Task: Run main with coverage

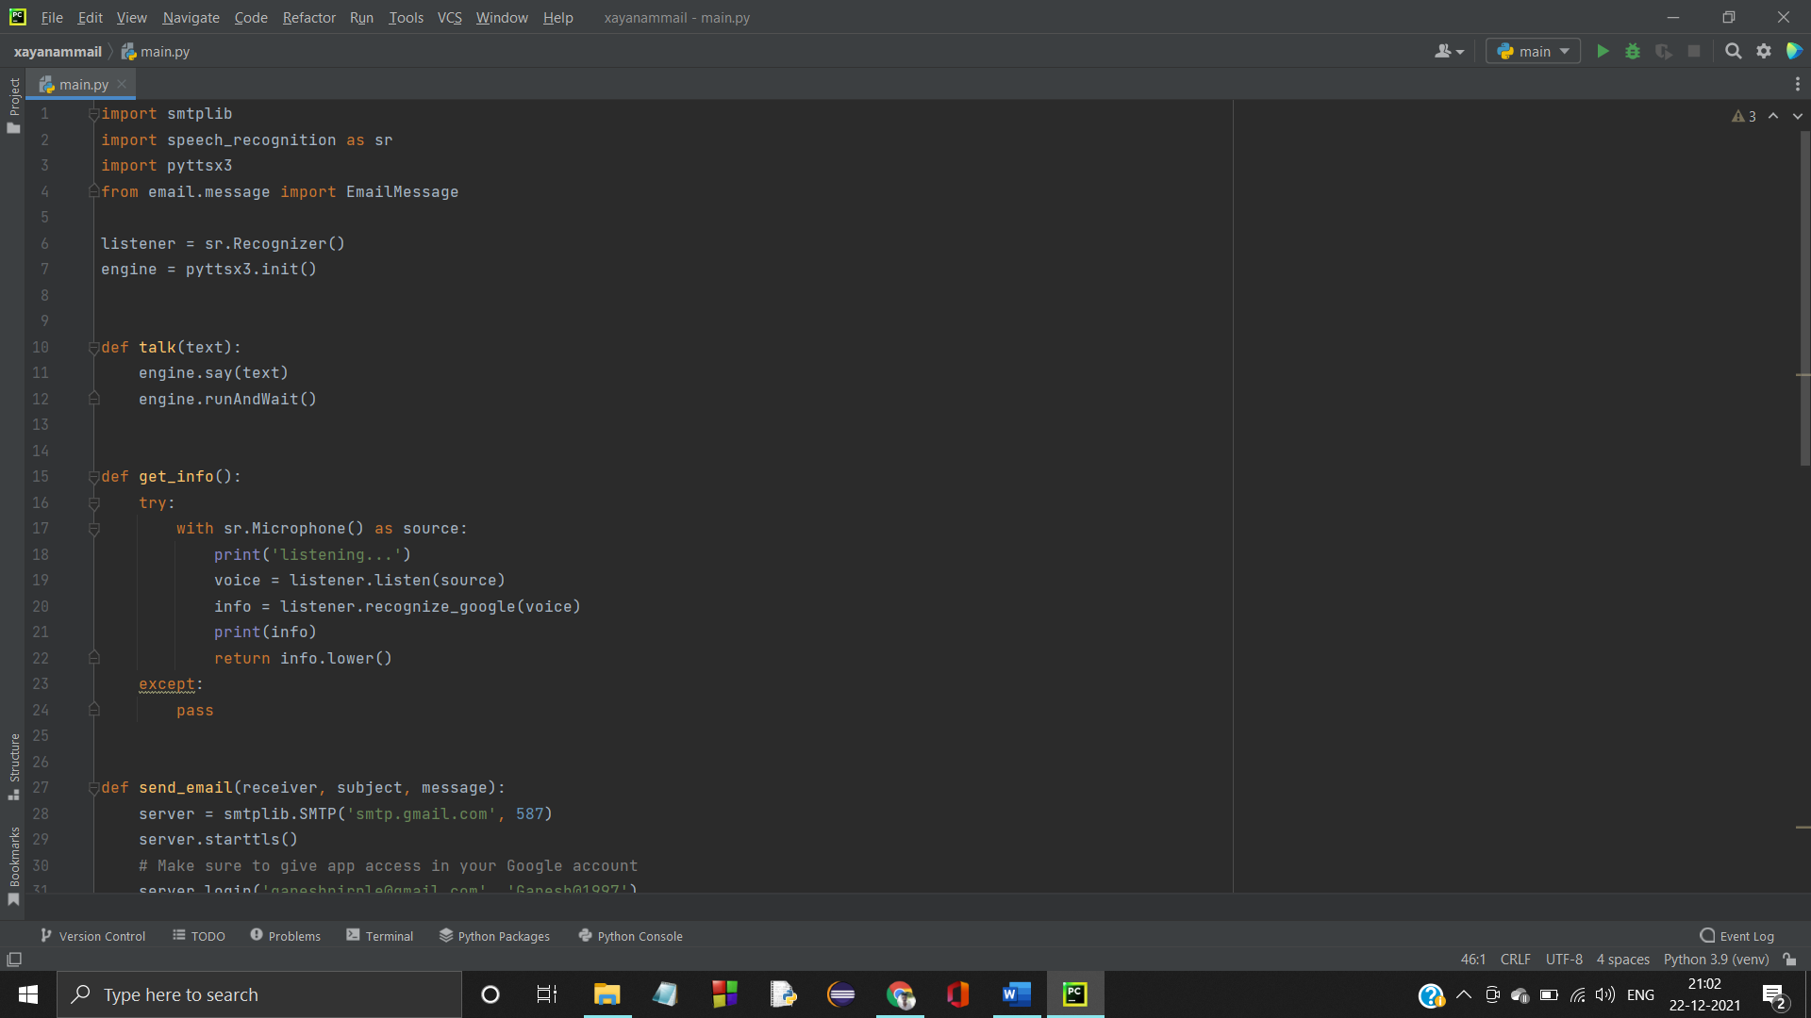Action: point(1664,51)
